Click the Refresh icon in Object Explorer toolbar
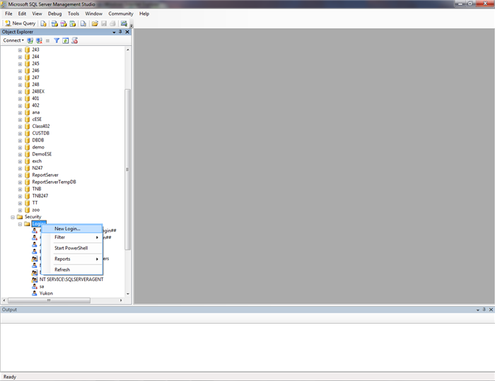Image resolution: width=495 pixels, height=381 pixels. pyautogui.click(x=65, y=41)
